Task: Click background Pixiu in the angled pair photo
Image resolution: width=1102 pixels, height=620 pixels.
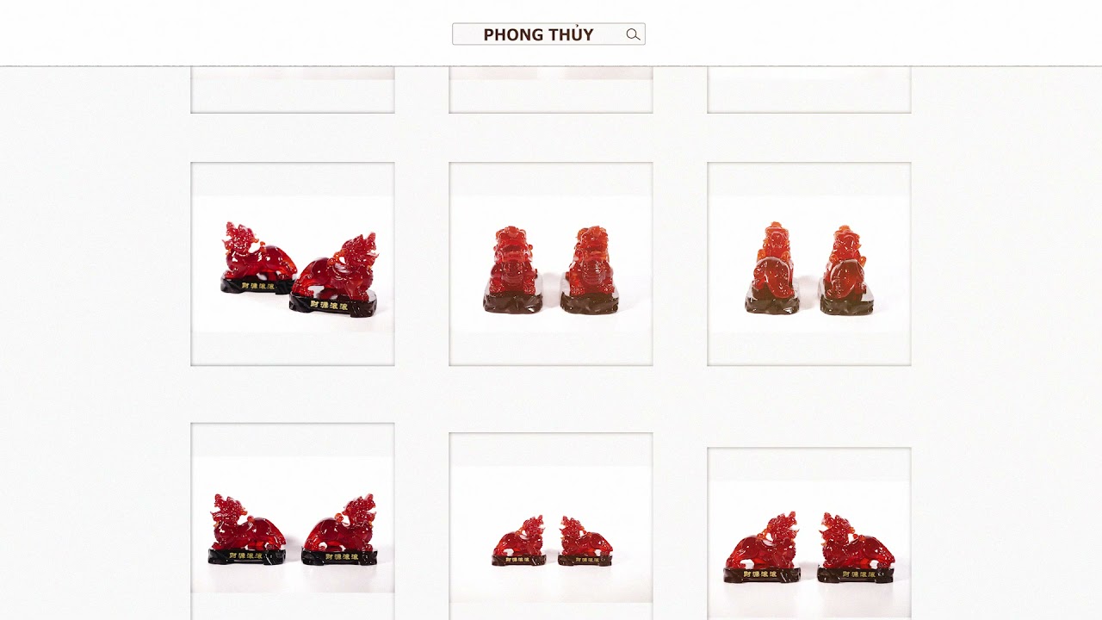Action: click(x=257, y=258)
